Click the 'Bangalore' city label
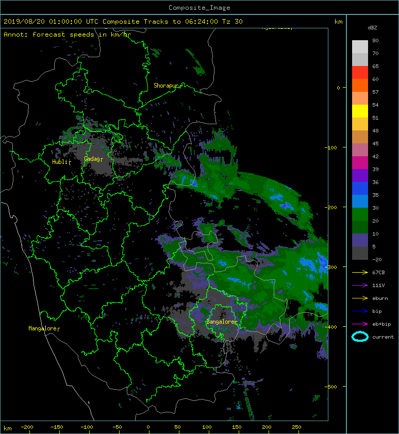Image resolution: width=399 pixels, height=434 pixels. point(221,322)
